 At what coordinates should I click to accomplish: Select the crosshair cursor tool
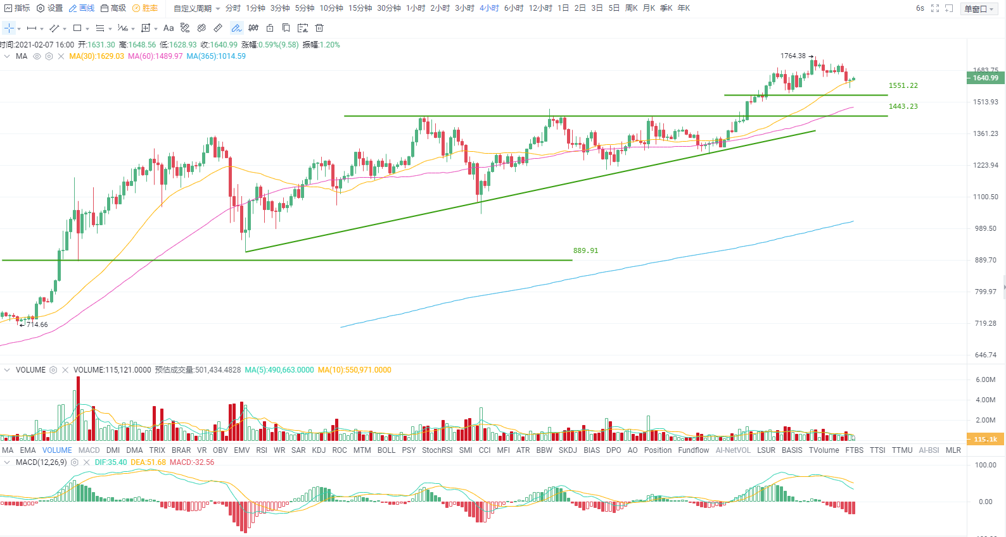tap(9, 28)
